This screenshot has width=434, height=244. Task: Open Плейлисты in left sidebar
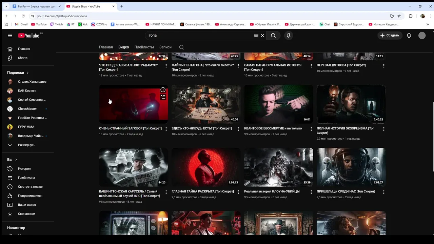click(27, 178)
